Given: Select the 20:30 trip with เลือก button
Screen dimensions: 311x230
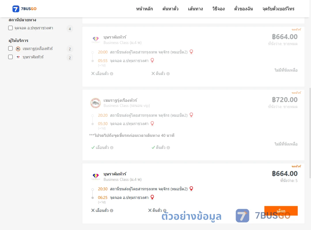Looking at the screenshot, I should point(281,211).
